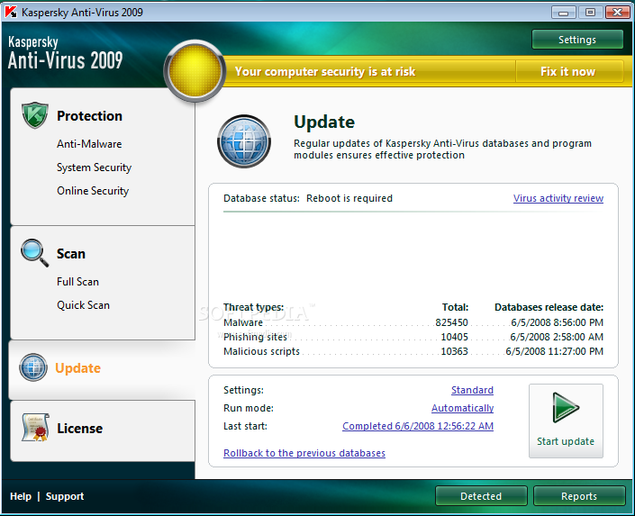Click the Standard settings link

[472, 390]
